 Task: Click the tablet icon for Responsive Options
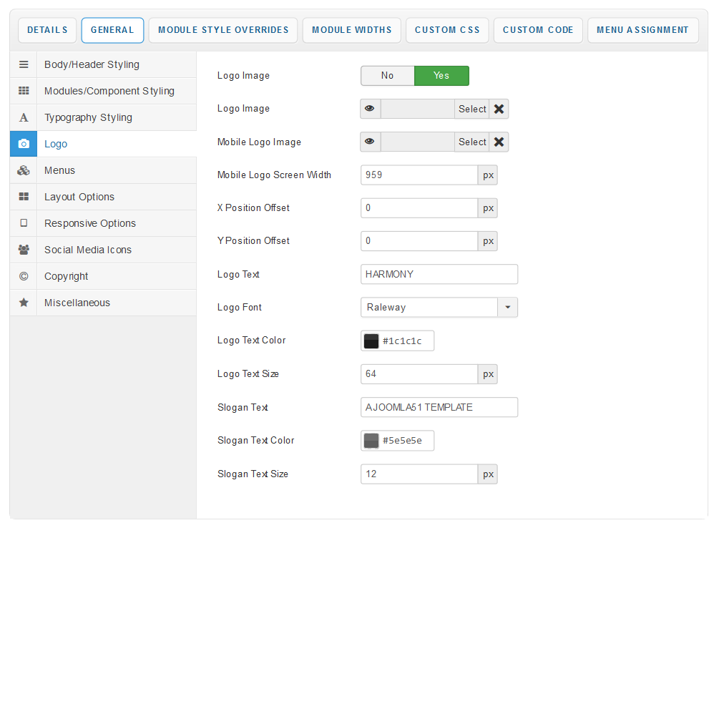point(24,223)
